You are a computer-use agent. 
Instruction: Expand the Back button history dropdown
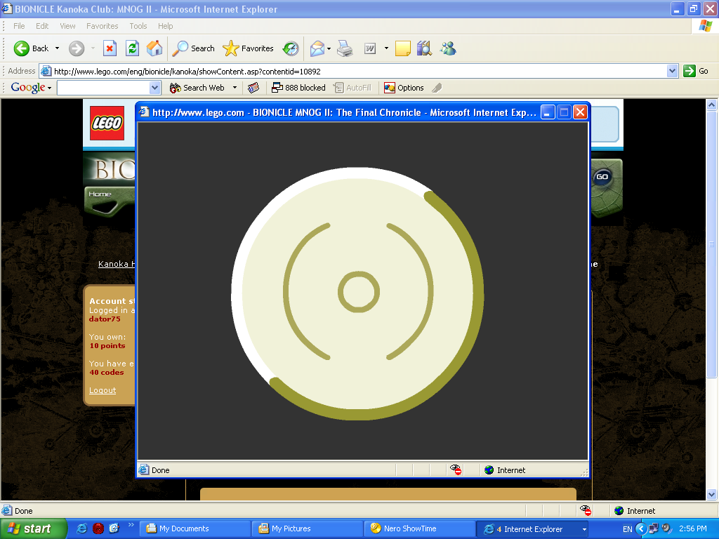pyautogui.click(x=57, y=48)
